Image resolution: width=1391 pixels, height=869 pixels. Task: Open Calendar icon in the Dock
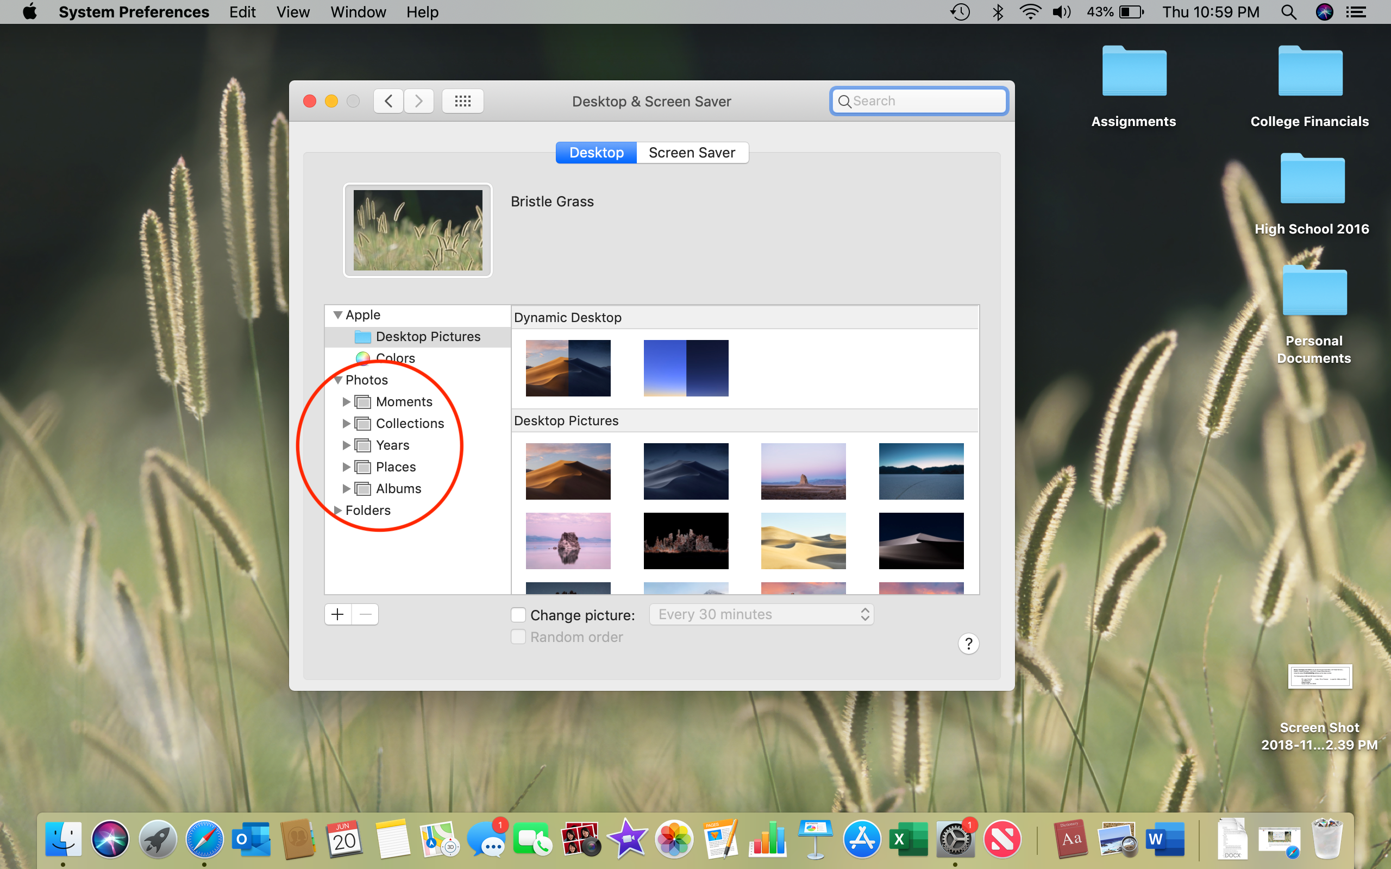[345, 839]
